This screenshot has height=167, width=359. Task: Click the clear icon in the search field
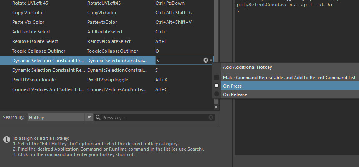tap(210, 118)
